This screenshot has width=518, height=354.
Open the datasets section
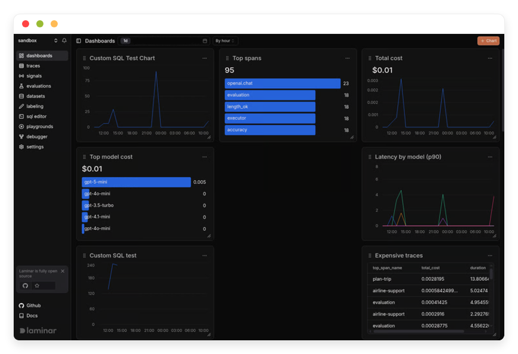(42, 96)
